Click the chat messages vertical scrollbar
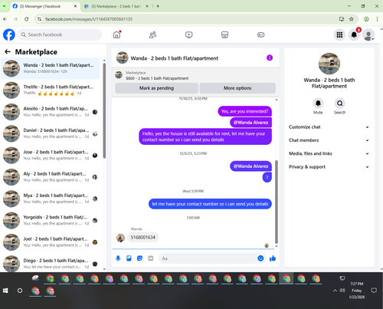This screenshot has width=383, height=309. 277,202
